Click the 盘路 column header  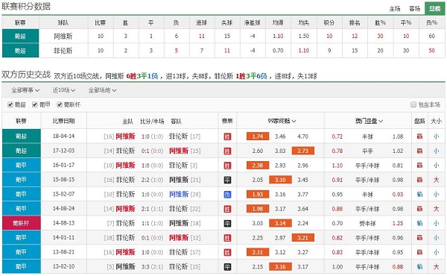[419, 121]
